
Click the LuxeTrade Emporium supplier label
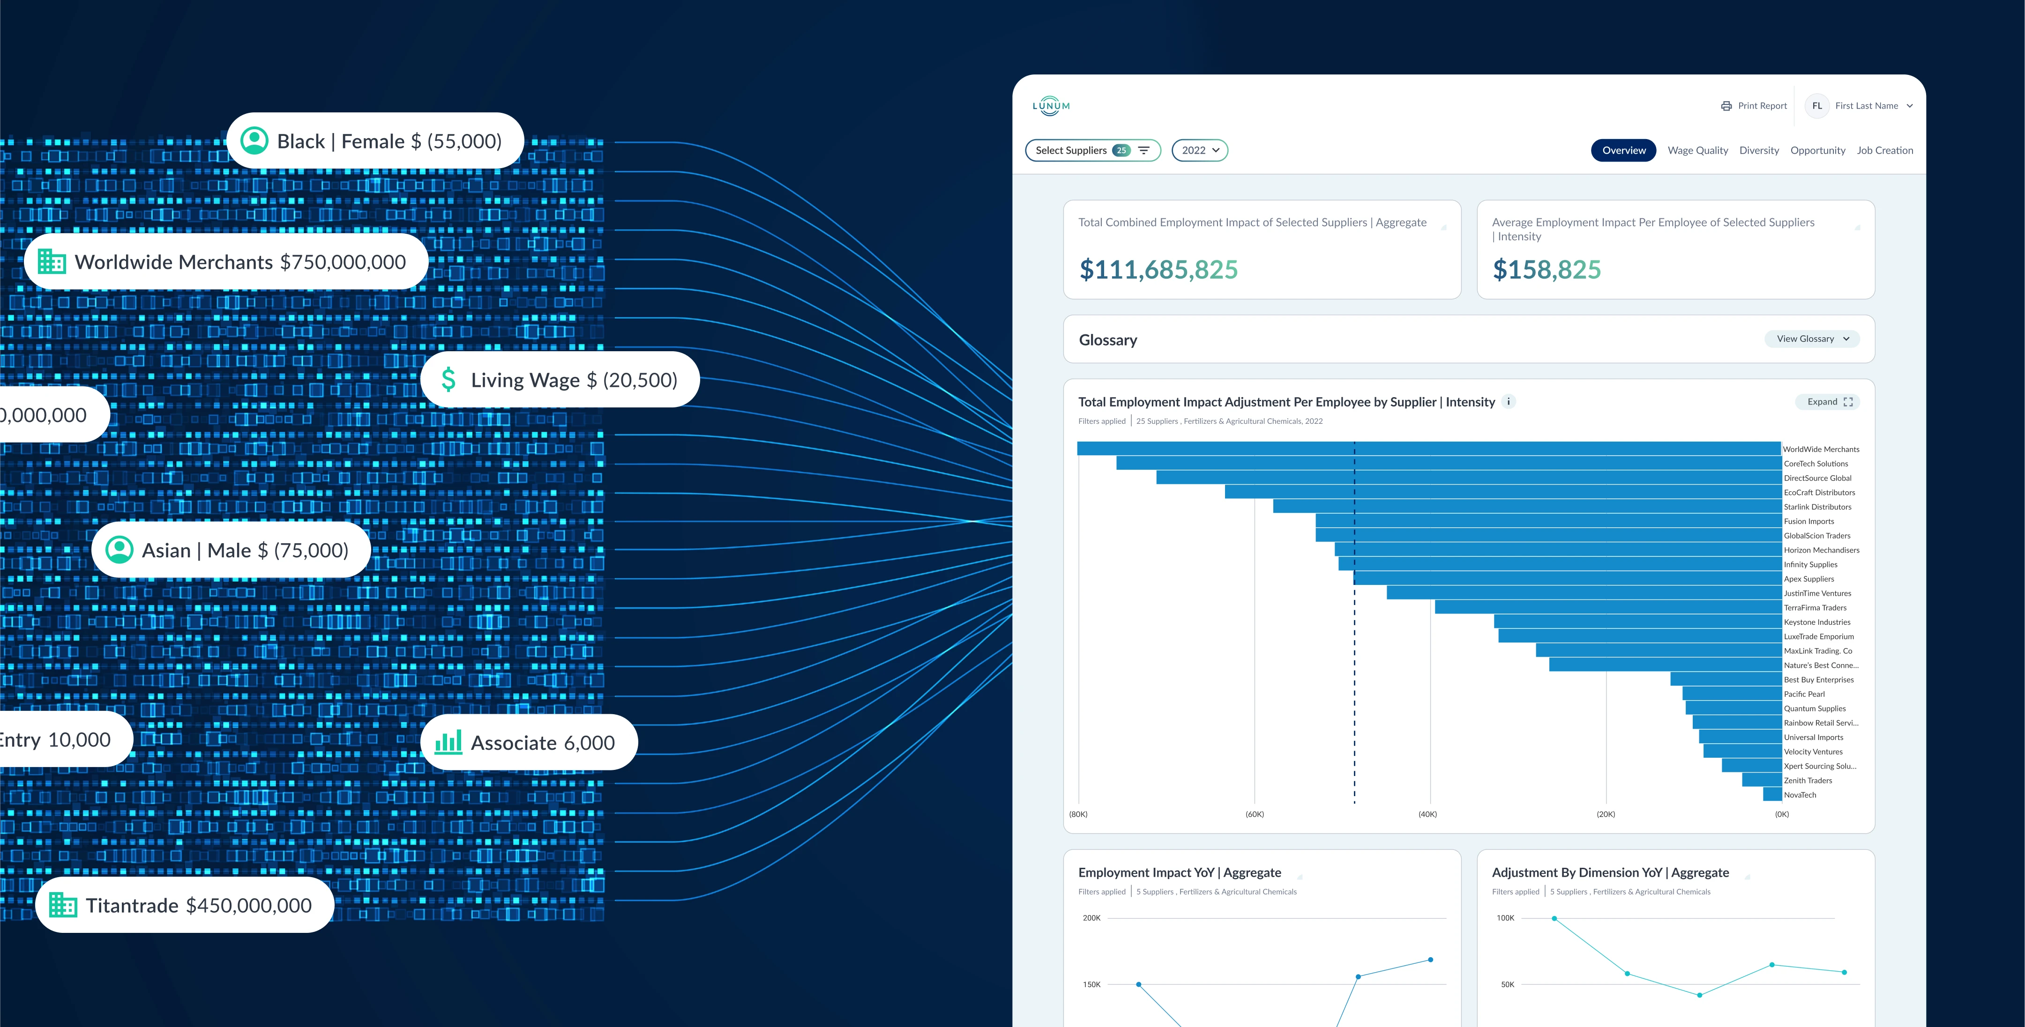point(1818,636)
